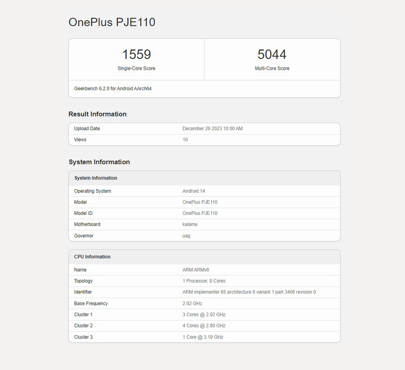Select the Android 14 operating system value
405x370 pixels.
coord(194,191)
